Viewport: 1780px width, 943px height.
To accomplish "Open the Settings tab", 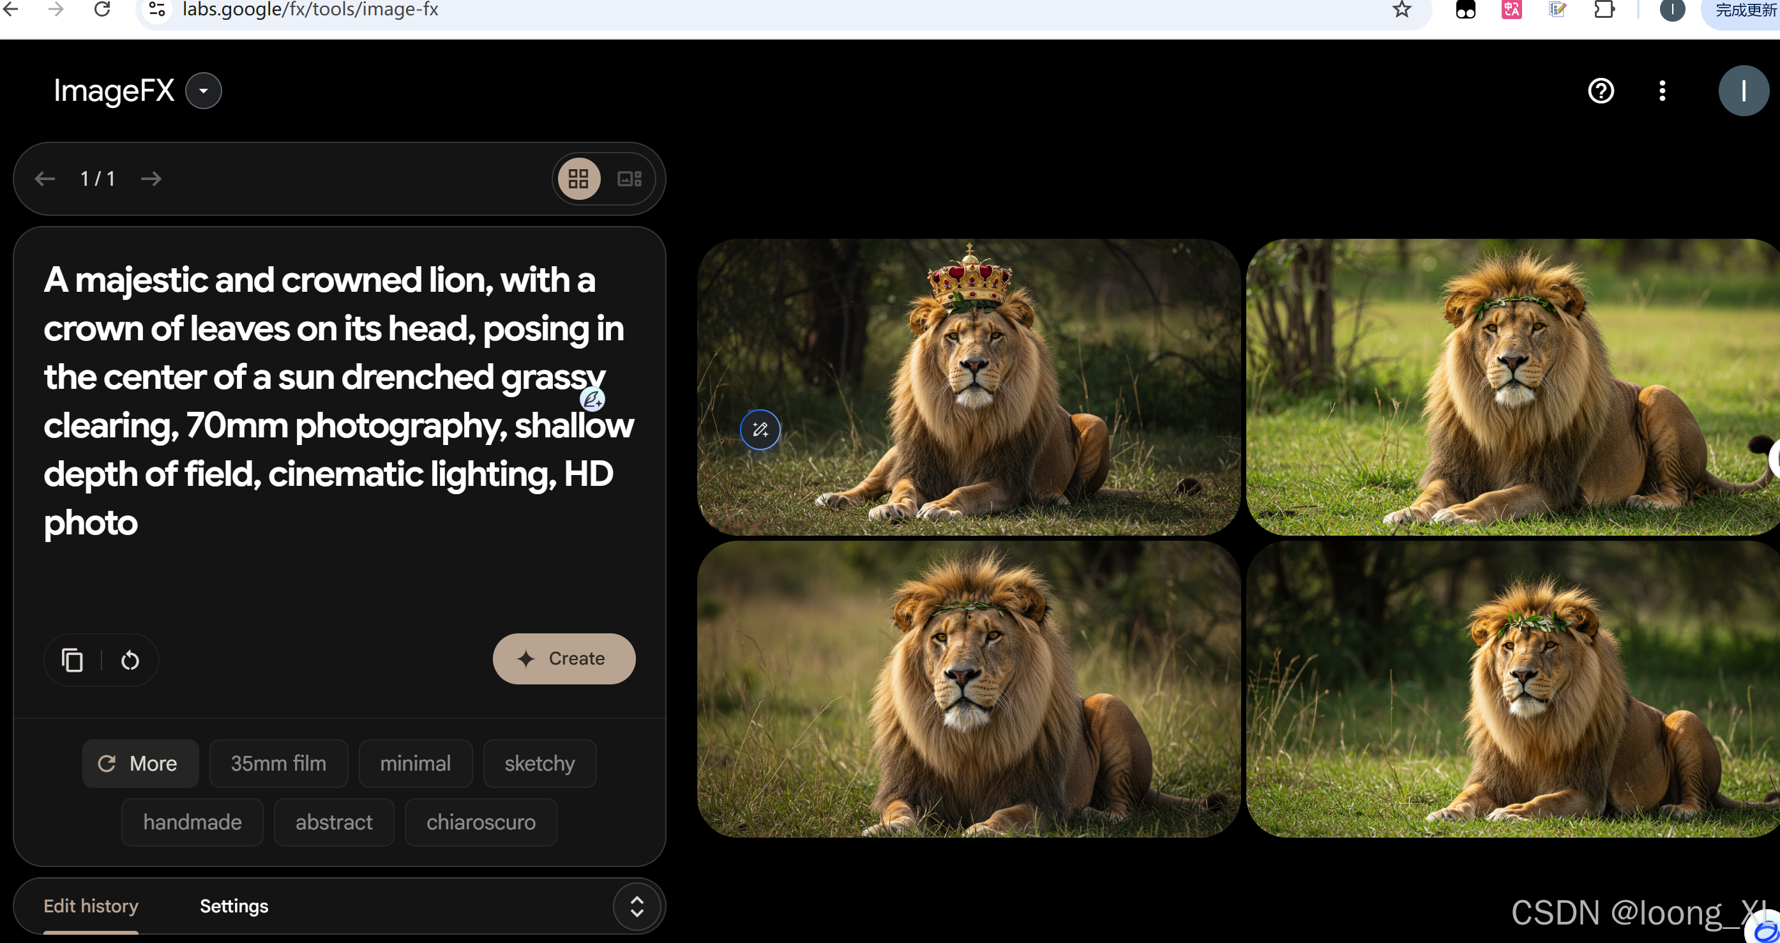I will click(234, 906).
